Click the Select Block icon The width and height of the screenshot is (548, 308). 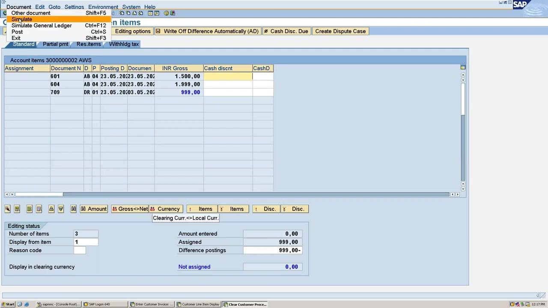[x=17, y=209]
